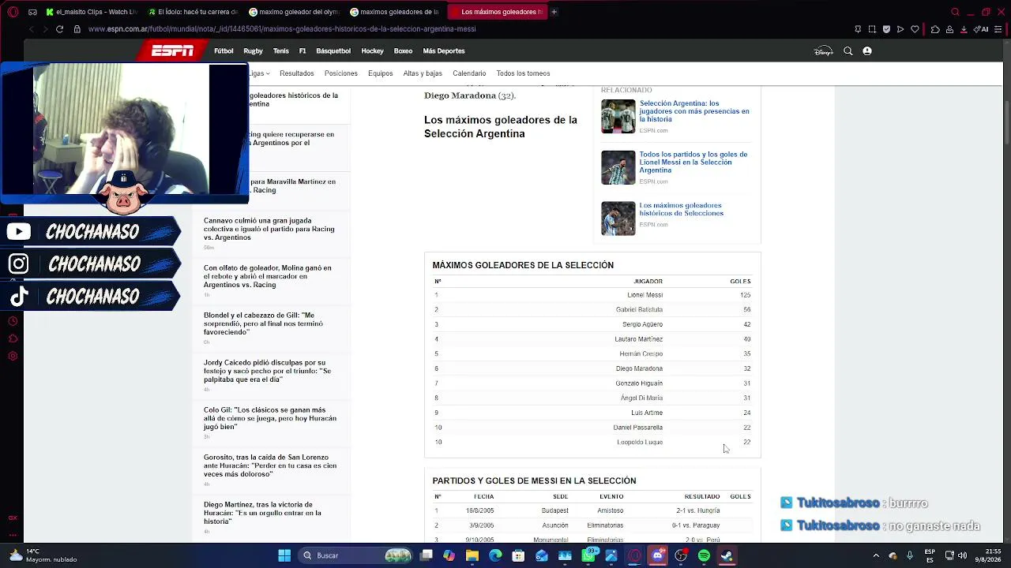
Task: Open the Rugby menu in ESPN header
Action: tap(253, 51)
